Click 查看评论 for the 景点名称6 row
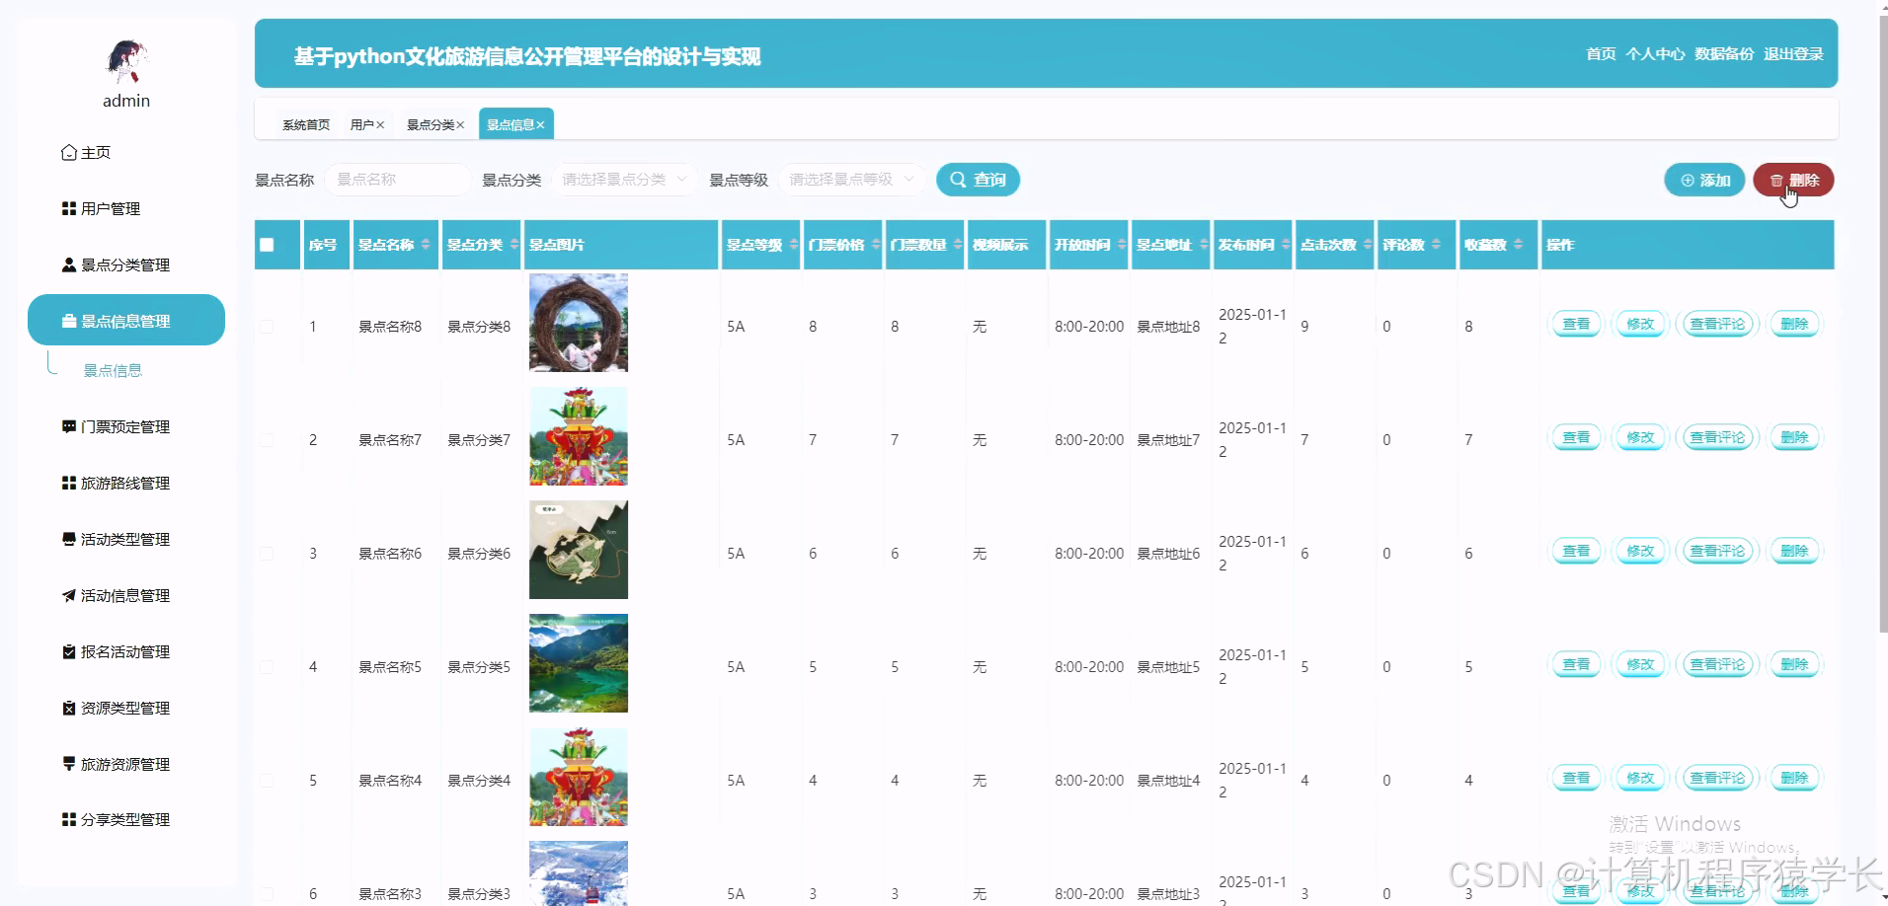The width and height of the screenshot is (1888, 906). [1717, 551]
